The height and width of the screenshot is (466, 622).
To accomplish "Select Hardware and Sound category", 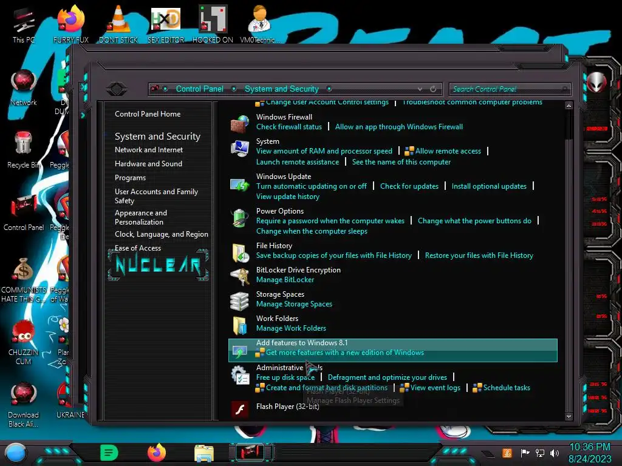I will (x=148, y=164).
